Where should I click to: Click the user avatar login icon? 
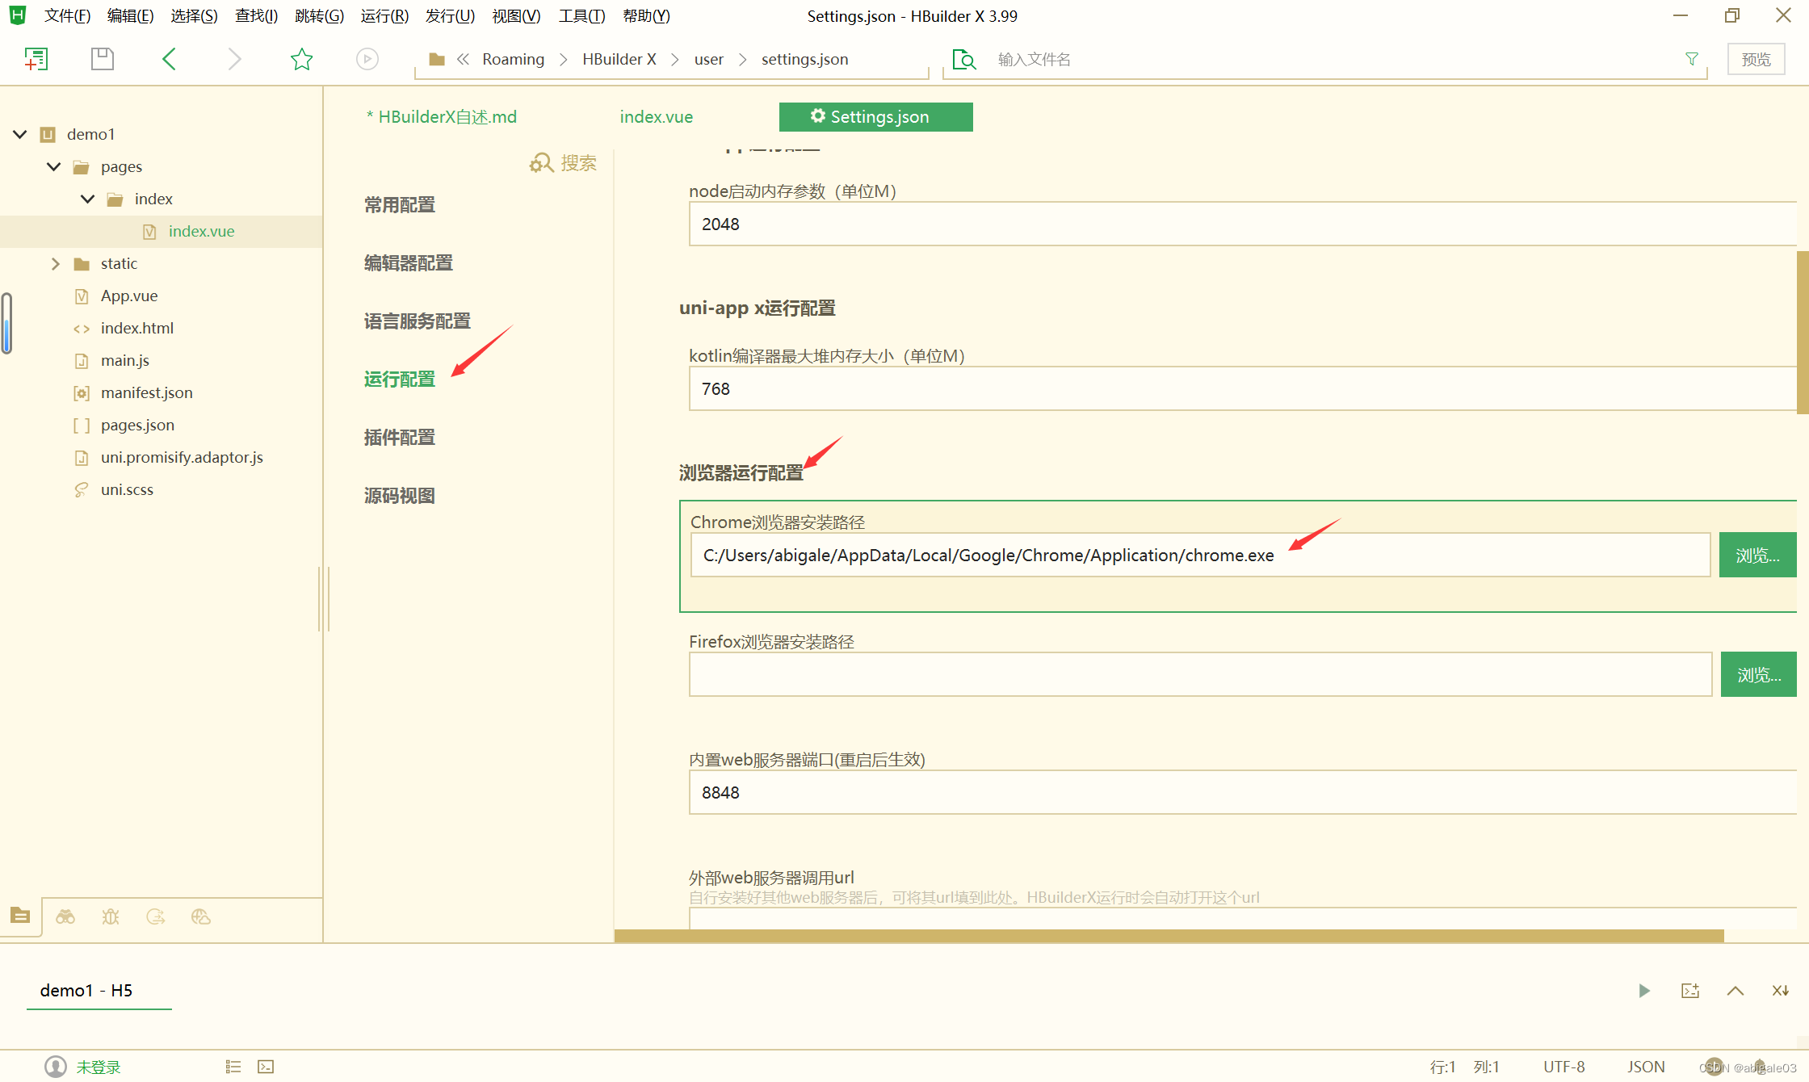click(x=56, y=1067)
